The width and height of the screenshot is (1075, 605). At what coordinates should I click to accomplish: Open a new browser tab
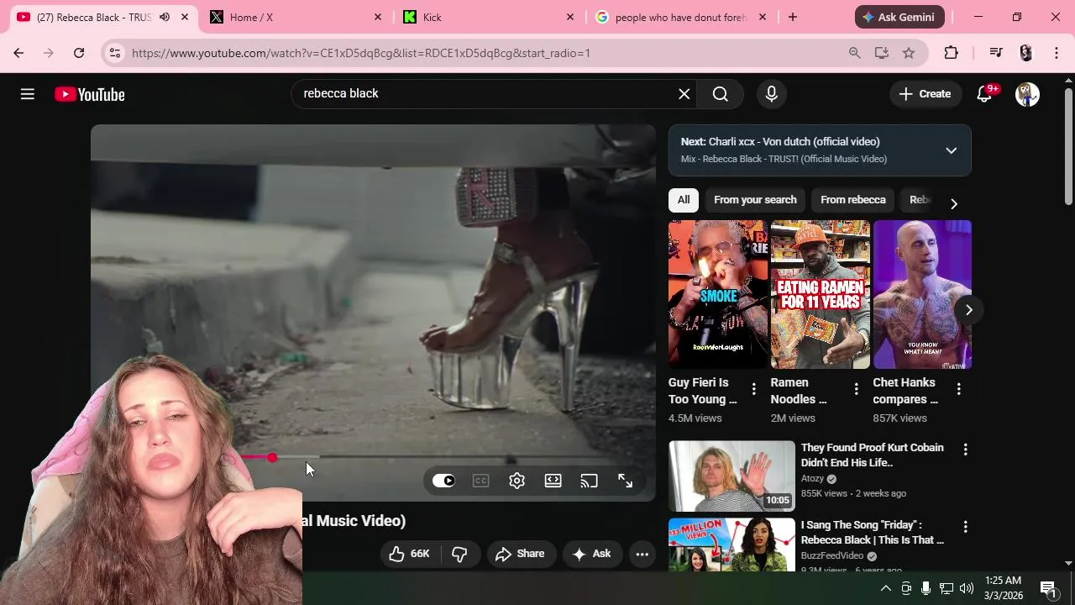(x=792, y=17)
